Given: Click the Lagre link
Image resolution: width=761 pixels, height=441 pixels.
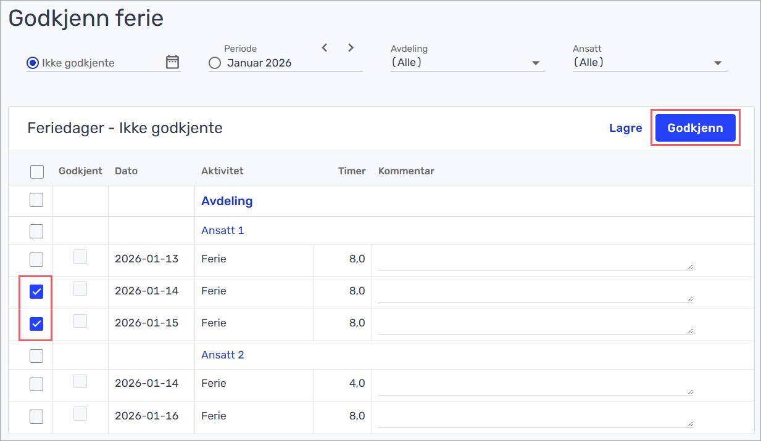Looking at the screenshot, I should (625, 128).
